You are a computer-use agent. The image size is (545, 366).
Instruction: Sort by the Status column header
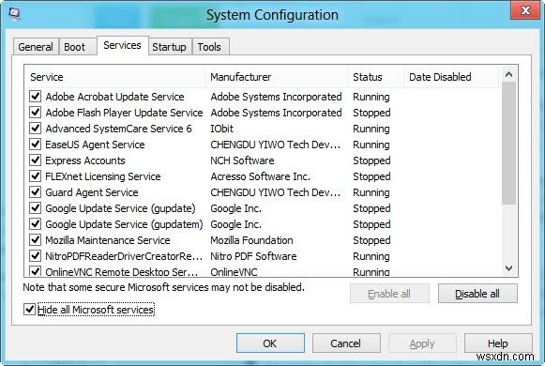[376, 77]
